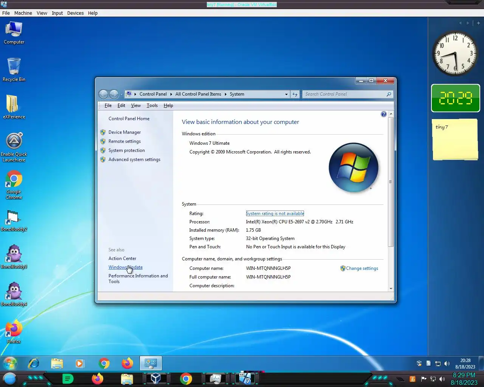Screen dimensions: 484x387
Task: Select the Firefox desktop shortcut
Action: tap(14, 331)
